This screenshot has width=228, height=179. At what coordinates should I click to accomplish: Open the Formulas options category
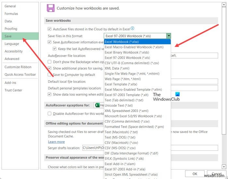click(20, 14)
